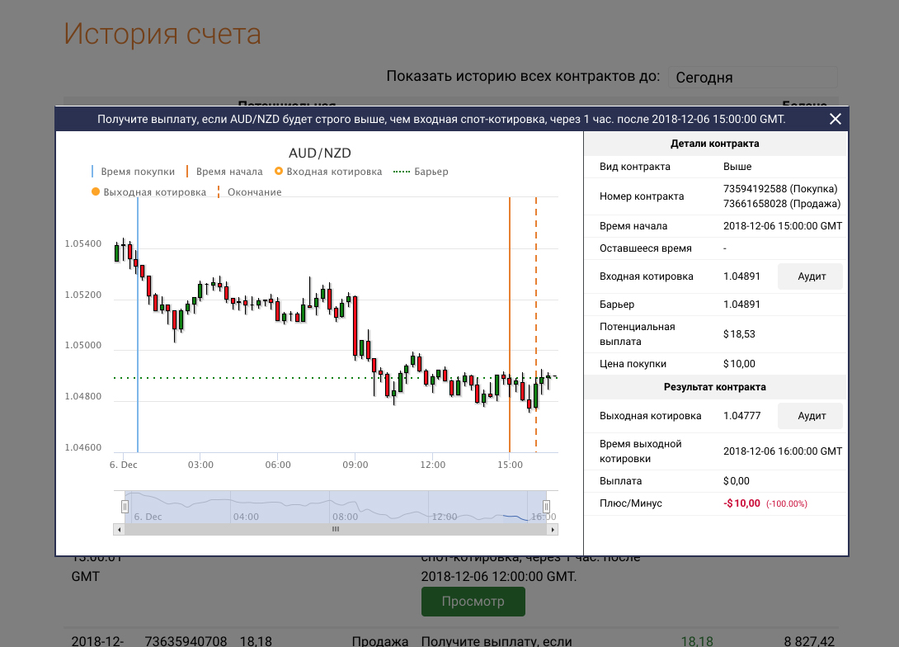Click Окончание dashed orange legend icon
The height and width of the screenshot is (647, 899).
[x=219, y=192]
